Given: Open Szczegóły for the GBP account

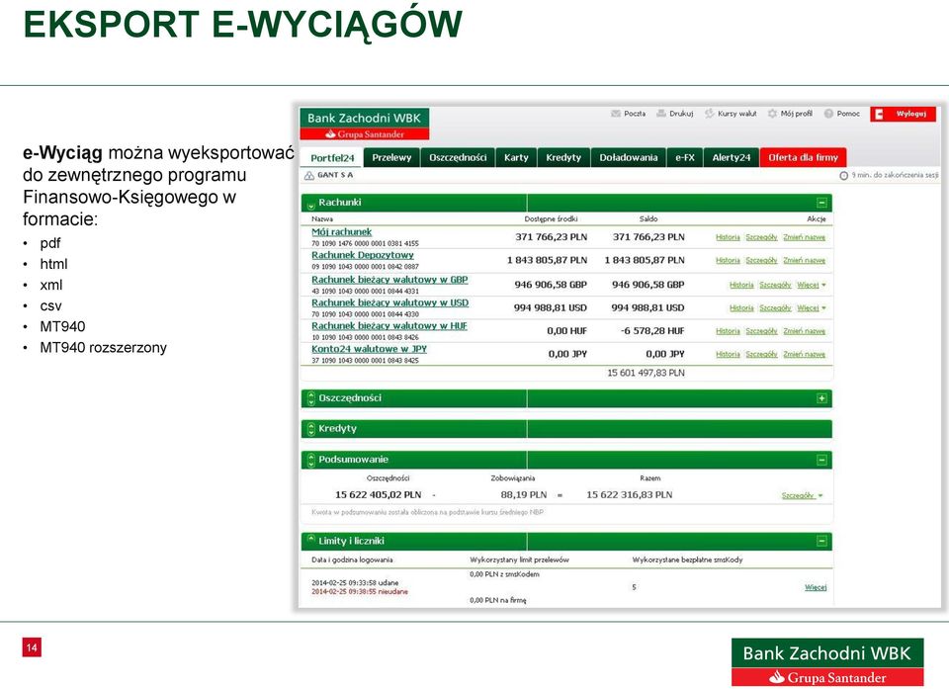Looking at the screenshot, I should point(775,285).
